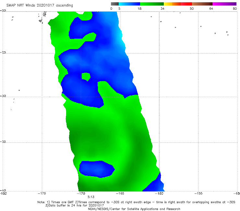Click the longitude label '-155'
This screenshot has width=240, height=211.
pyautogui.click(x=198, y=193)
